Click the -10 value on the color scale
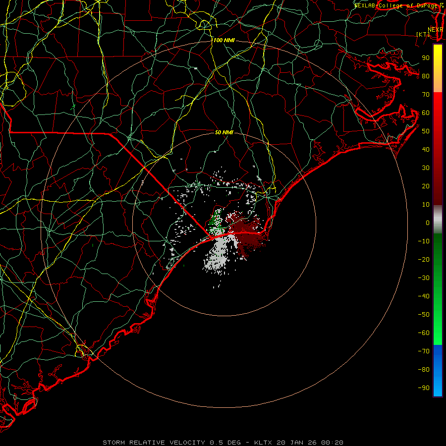The image size is (446, 446). (424, 241)
